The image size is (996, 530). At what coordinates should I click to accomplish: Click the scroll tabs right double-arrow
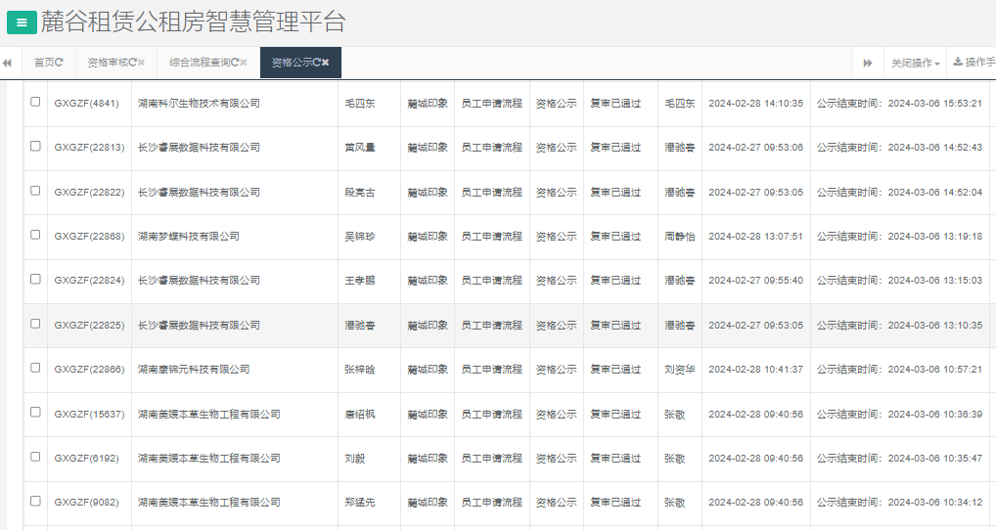[x=868, y=63]
